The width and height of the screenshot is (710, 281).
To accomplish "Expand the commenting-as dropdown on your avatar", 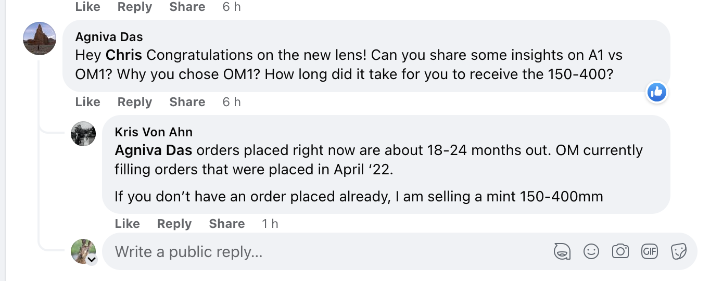I will point(92,260).
